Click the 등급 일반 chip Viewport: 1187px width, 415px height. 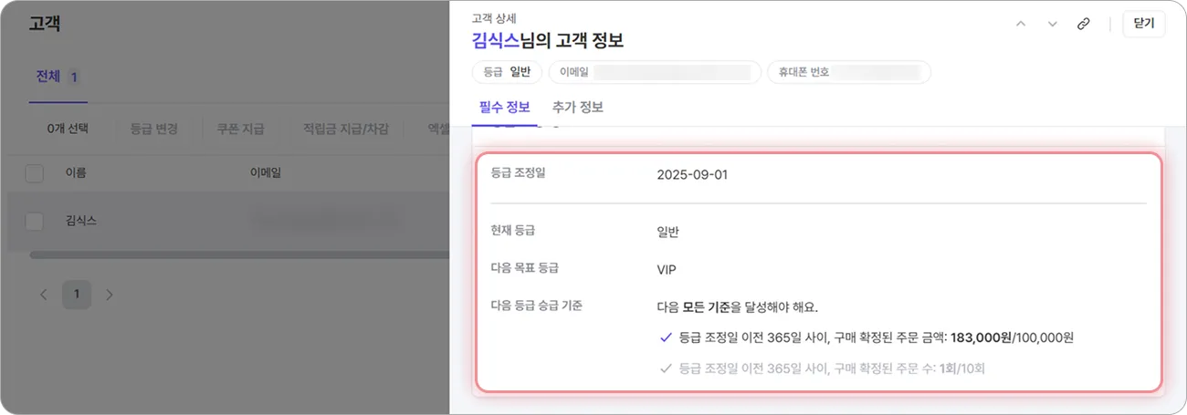[507, 72]
